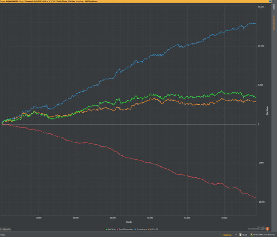277x237 pixels.
Task: Click the -5,000 y-axis label
Action: click(x=261, y=163)
